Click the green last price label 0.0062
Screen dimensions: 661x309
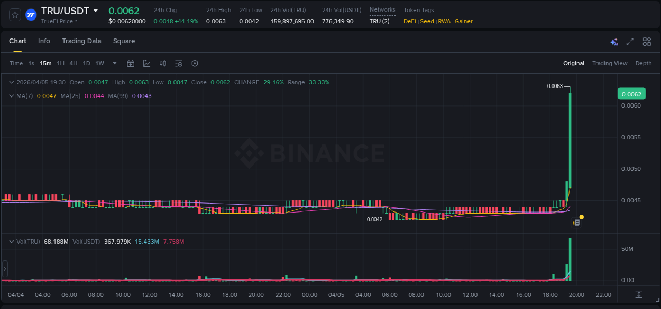pyautogui.click(x=631, y=93)
